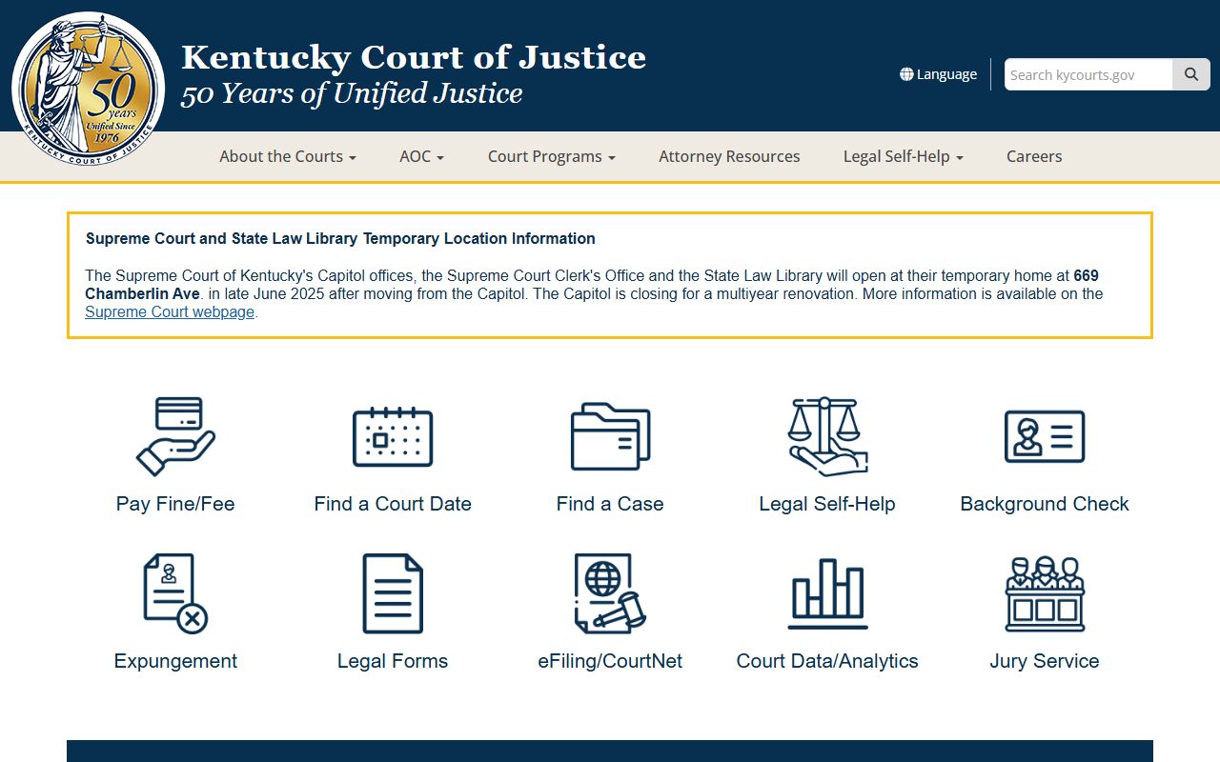Image resolution: width=1220 pixels, height=762 pixels.
Task: Open the Court Data/Analytics bar chart icon
Action: tap(827, 593)
